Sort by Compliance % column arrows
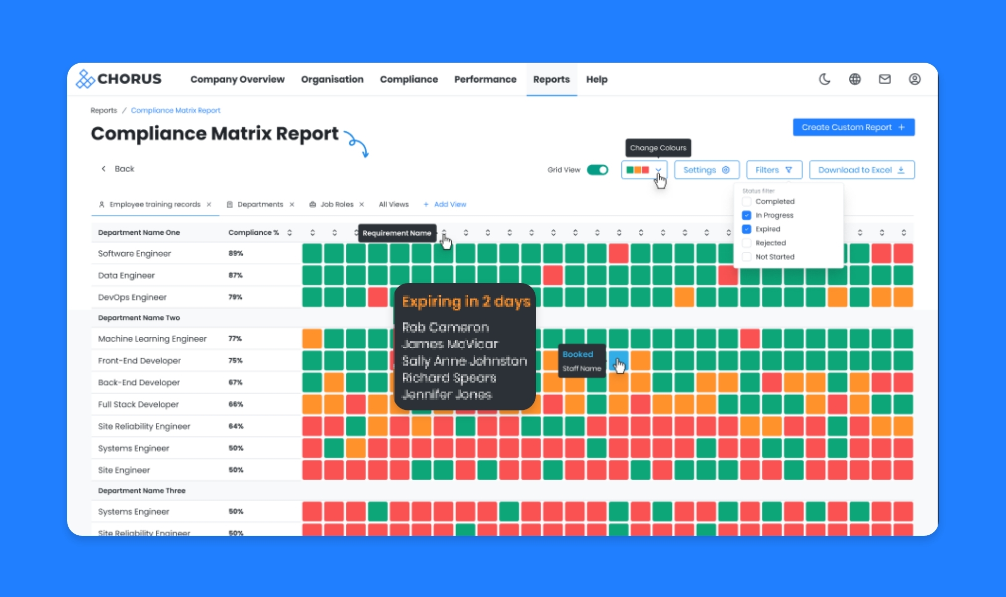1006x597 pixels. click(x=290, y=232)
